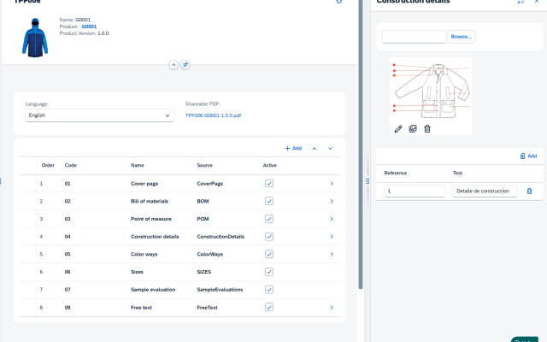Uncheck the Active checkbox for Bill of materials
This screenshot has height=342, width=547.
tap(269, 201)
